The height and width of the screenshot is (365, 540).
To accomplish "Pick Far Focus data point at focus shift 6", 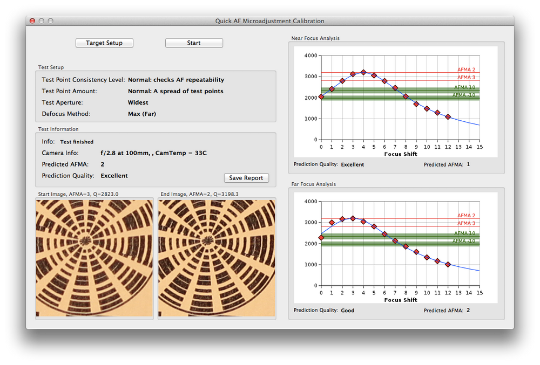I will (384, 234).
